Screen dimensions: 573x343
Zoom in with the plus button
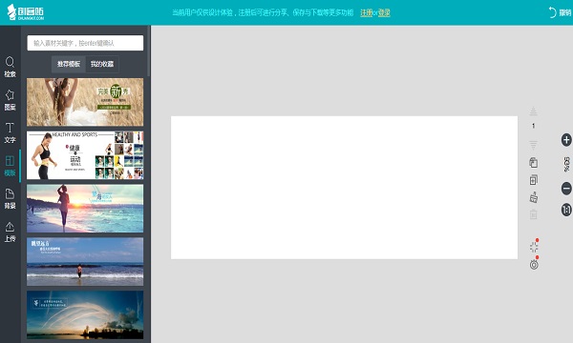pyautogui.click(x=566, y=140)
